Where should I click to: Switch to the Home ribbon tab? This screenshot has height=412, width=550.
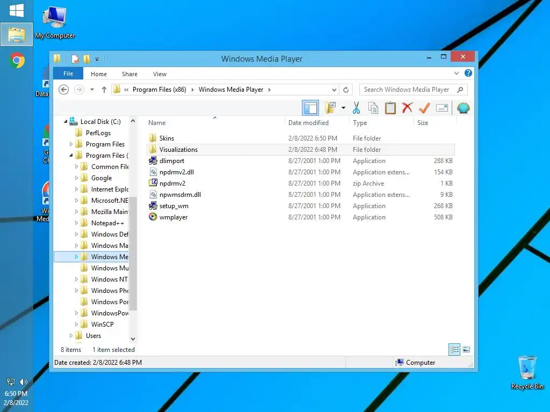99,74
